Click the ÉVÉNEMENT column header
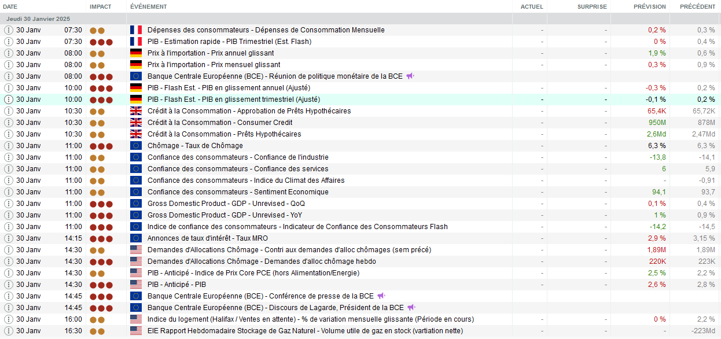Screen dimensions: 721x339 click(x=149, y=6)
